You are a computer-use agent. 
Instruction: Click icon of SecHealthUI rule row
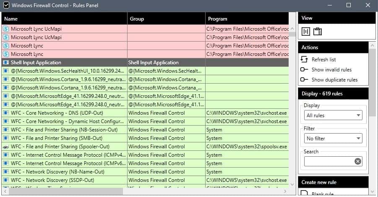pyautogui.click(x=6, y=71)
